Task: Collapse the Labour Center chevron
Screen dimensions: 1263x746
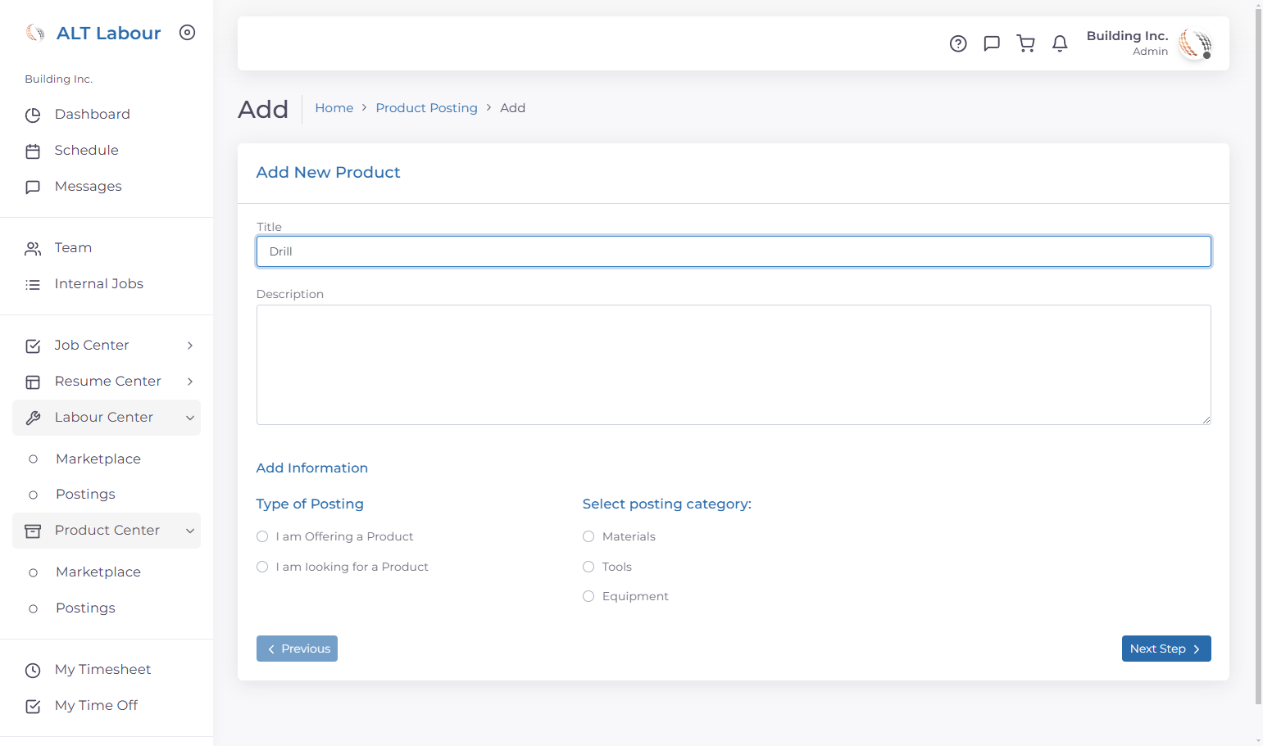Action: pyautogui.click(x=190, y=418)
